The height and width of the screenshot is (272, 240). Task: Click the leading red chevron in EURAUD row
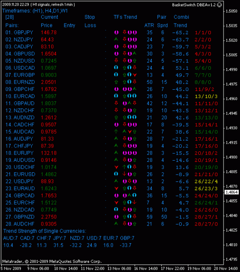point(116,188)
